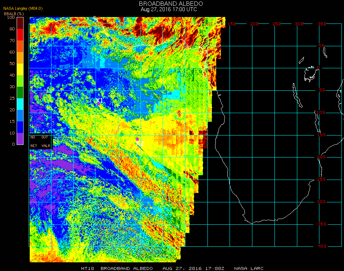Select the light blue 15-20 legend swatch
The width and height of the screenshot is (344, 271).
pos(20,116)
